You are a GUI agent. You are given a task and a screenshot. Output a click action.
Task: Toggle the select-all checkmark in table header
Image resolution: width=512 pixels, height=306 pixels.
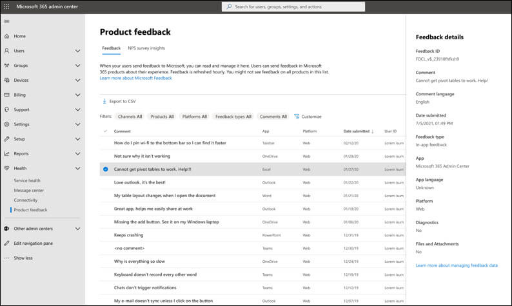pos(105,131)
